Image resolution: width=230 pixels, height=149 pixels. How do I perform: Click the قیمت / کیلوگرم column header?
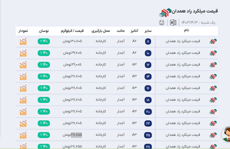(72, 31)
